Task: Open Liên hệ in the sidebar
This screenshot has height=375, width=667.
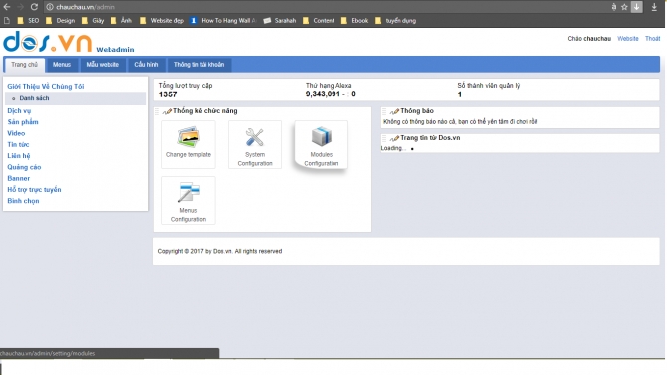Action: click(19, 156)
